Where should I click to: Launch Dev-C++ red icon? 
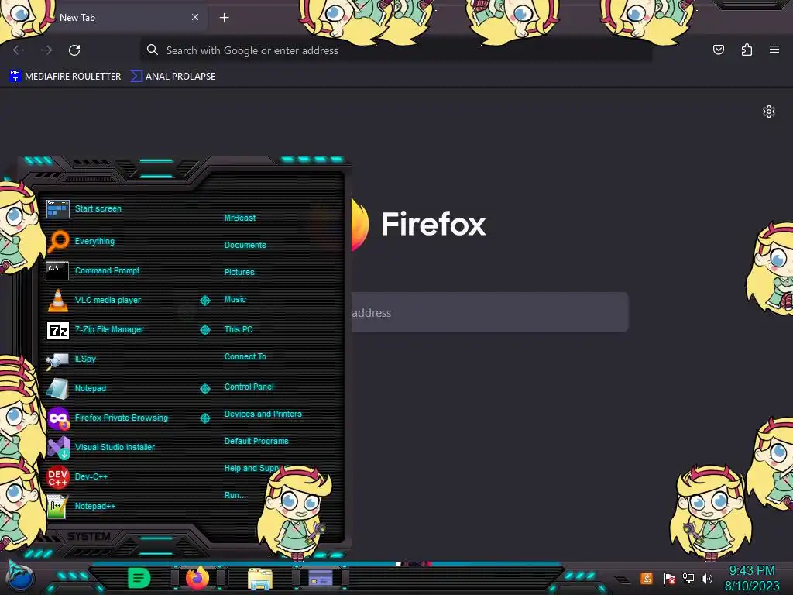(x=57, y=476)
